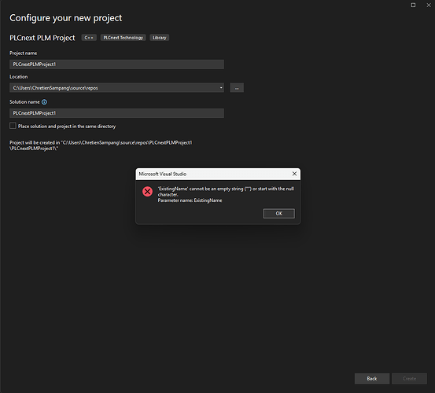Expand the Location path dropdown arrow
This screenshot has height=393, width=435.
(221, 88)
